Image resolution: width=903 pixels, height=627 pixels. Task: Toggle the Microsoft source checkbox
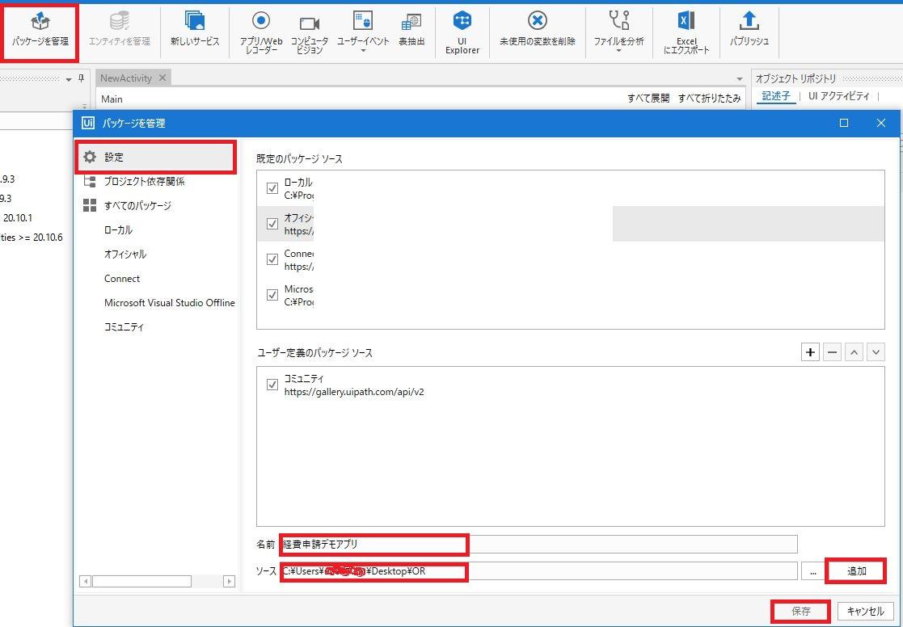click(272, 296)
